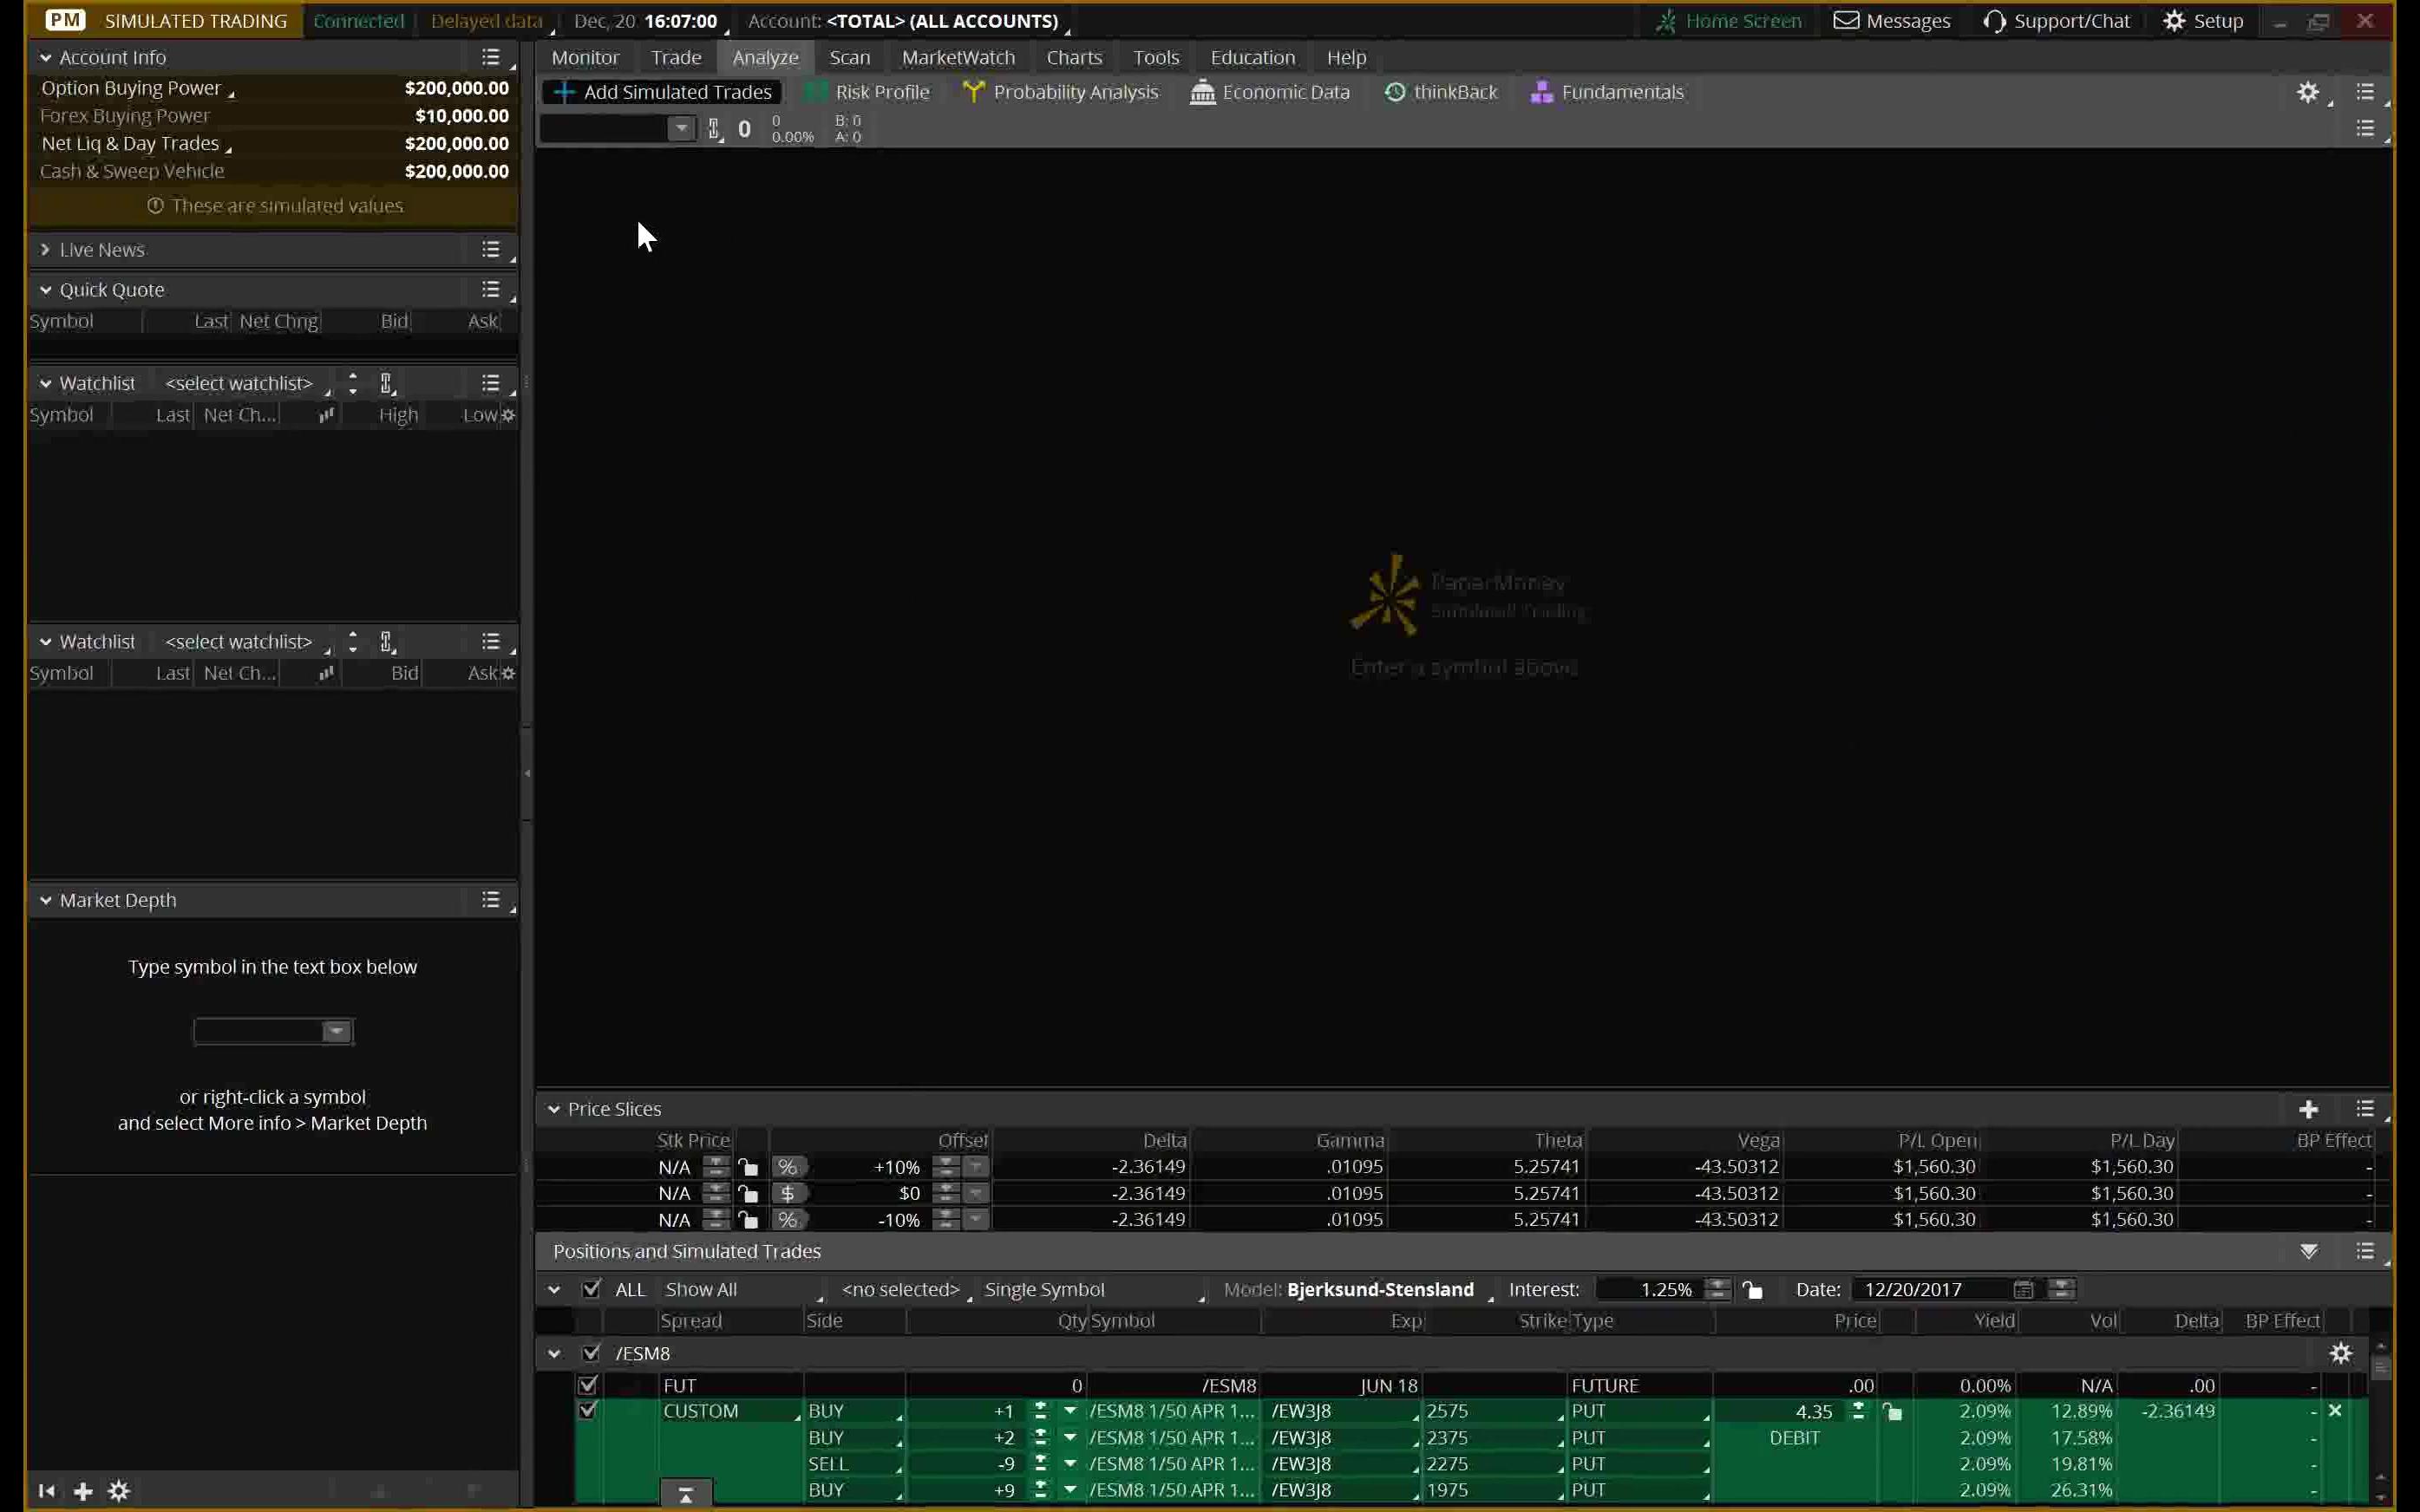Open Positions and Simulated Trades menu icon
This screenshot has height=1512, width=2420.
click(2365, 1251)
